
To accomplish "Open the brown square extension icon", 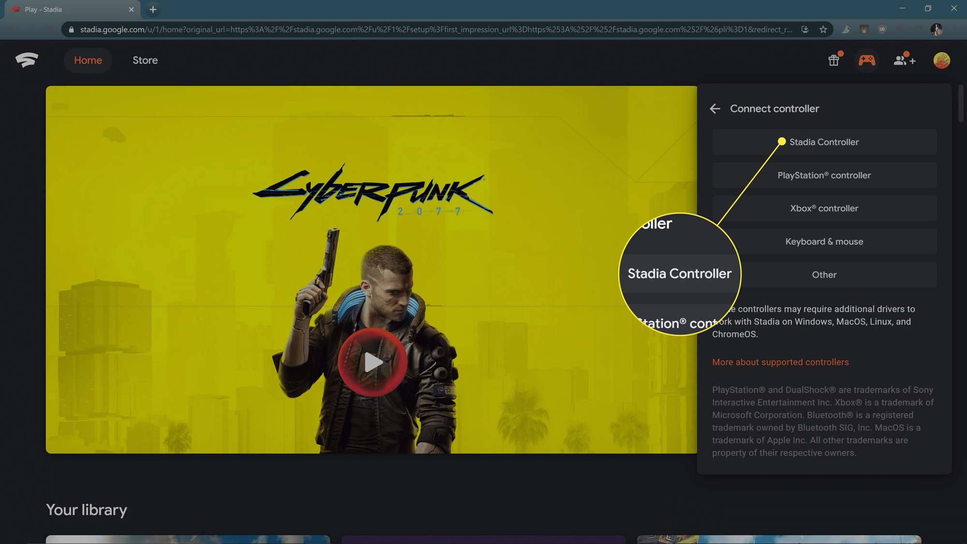I will coord(864,29).
